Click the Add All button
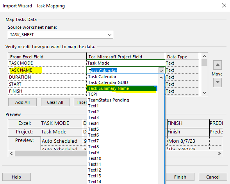230x184 pixels. pos(22,102)
